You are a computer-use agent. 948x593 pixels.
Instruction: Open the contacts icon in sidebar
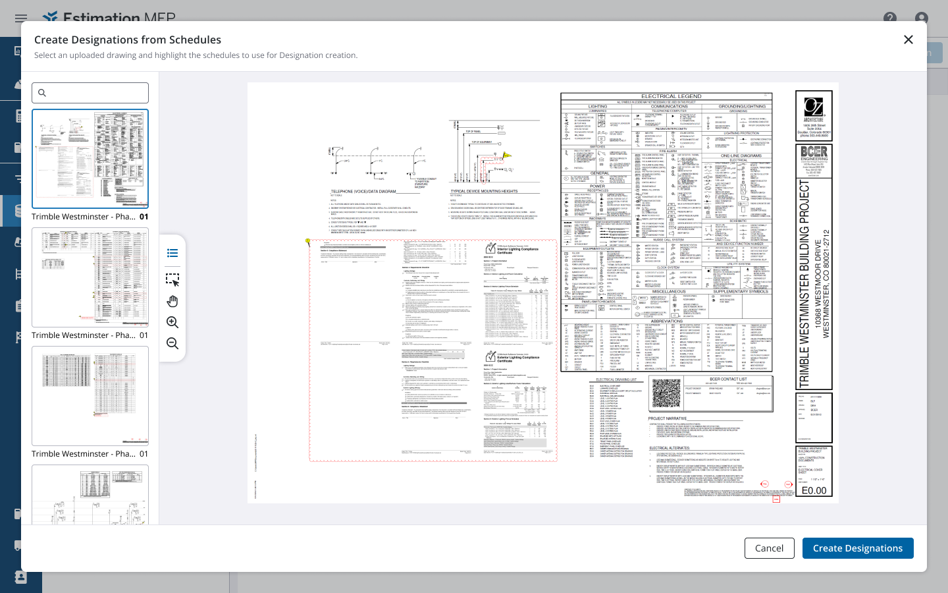pyautogui.click(x=20, y=577)
